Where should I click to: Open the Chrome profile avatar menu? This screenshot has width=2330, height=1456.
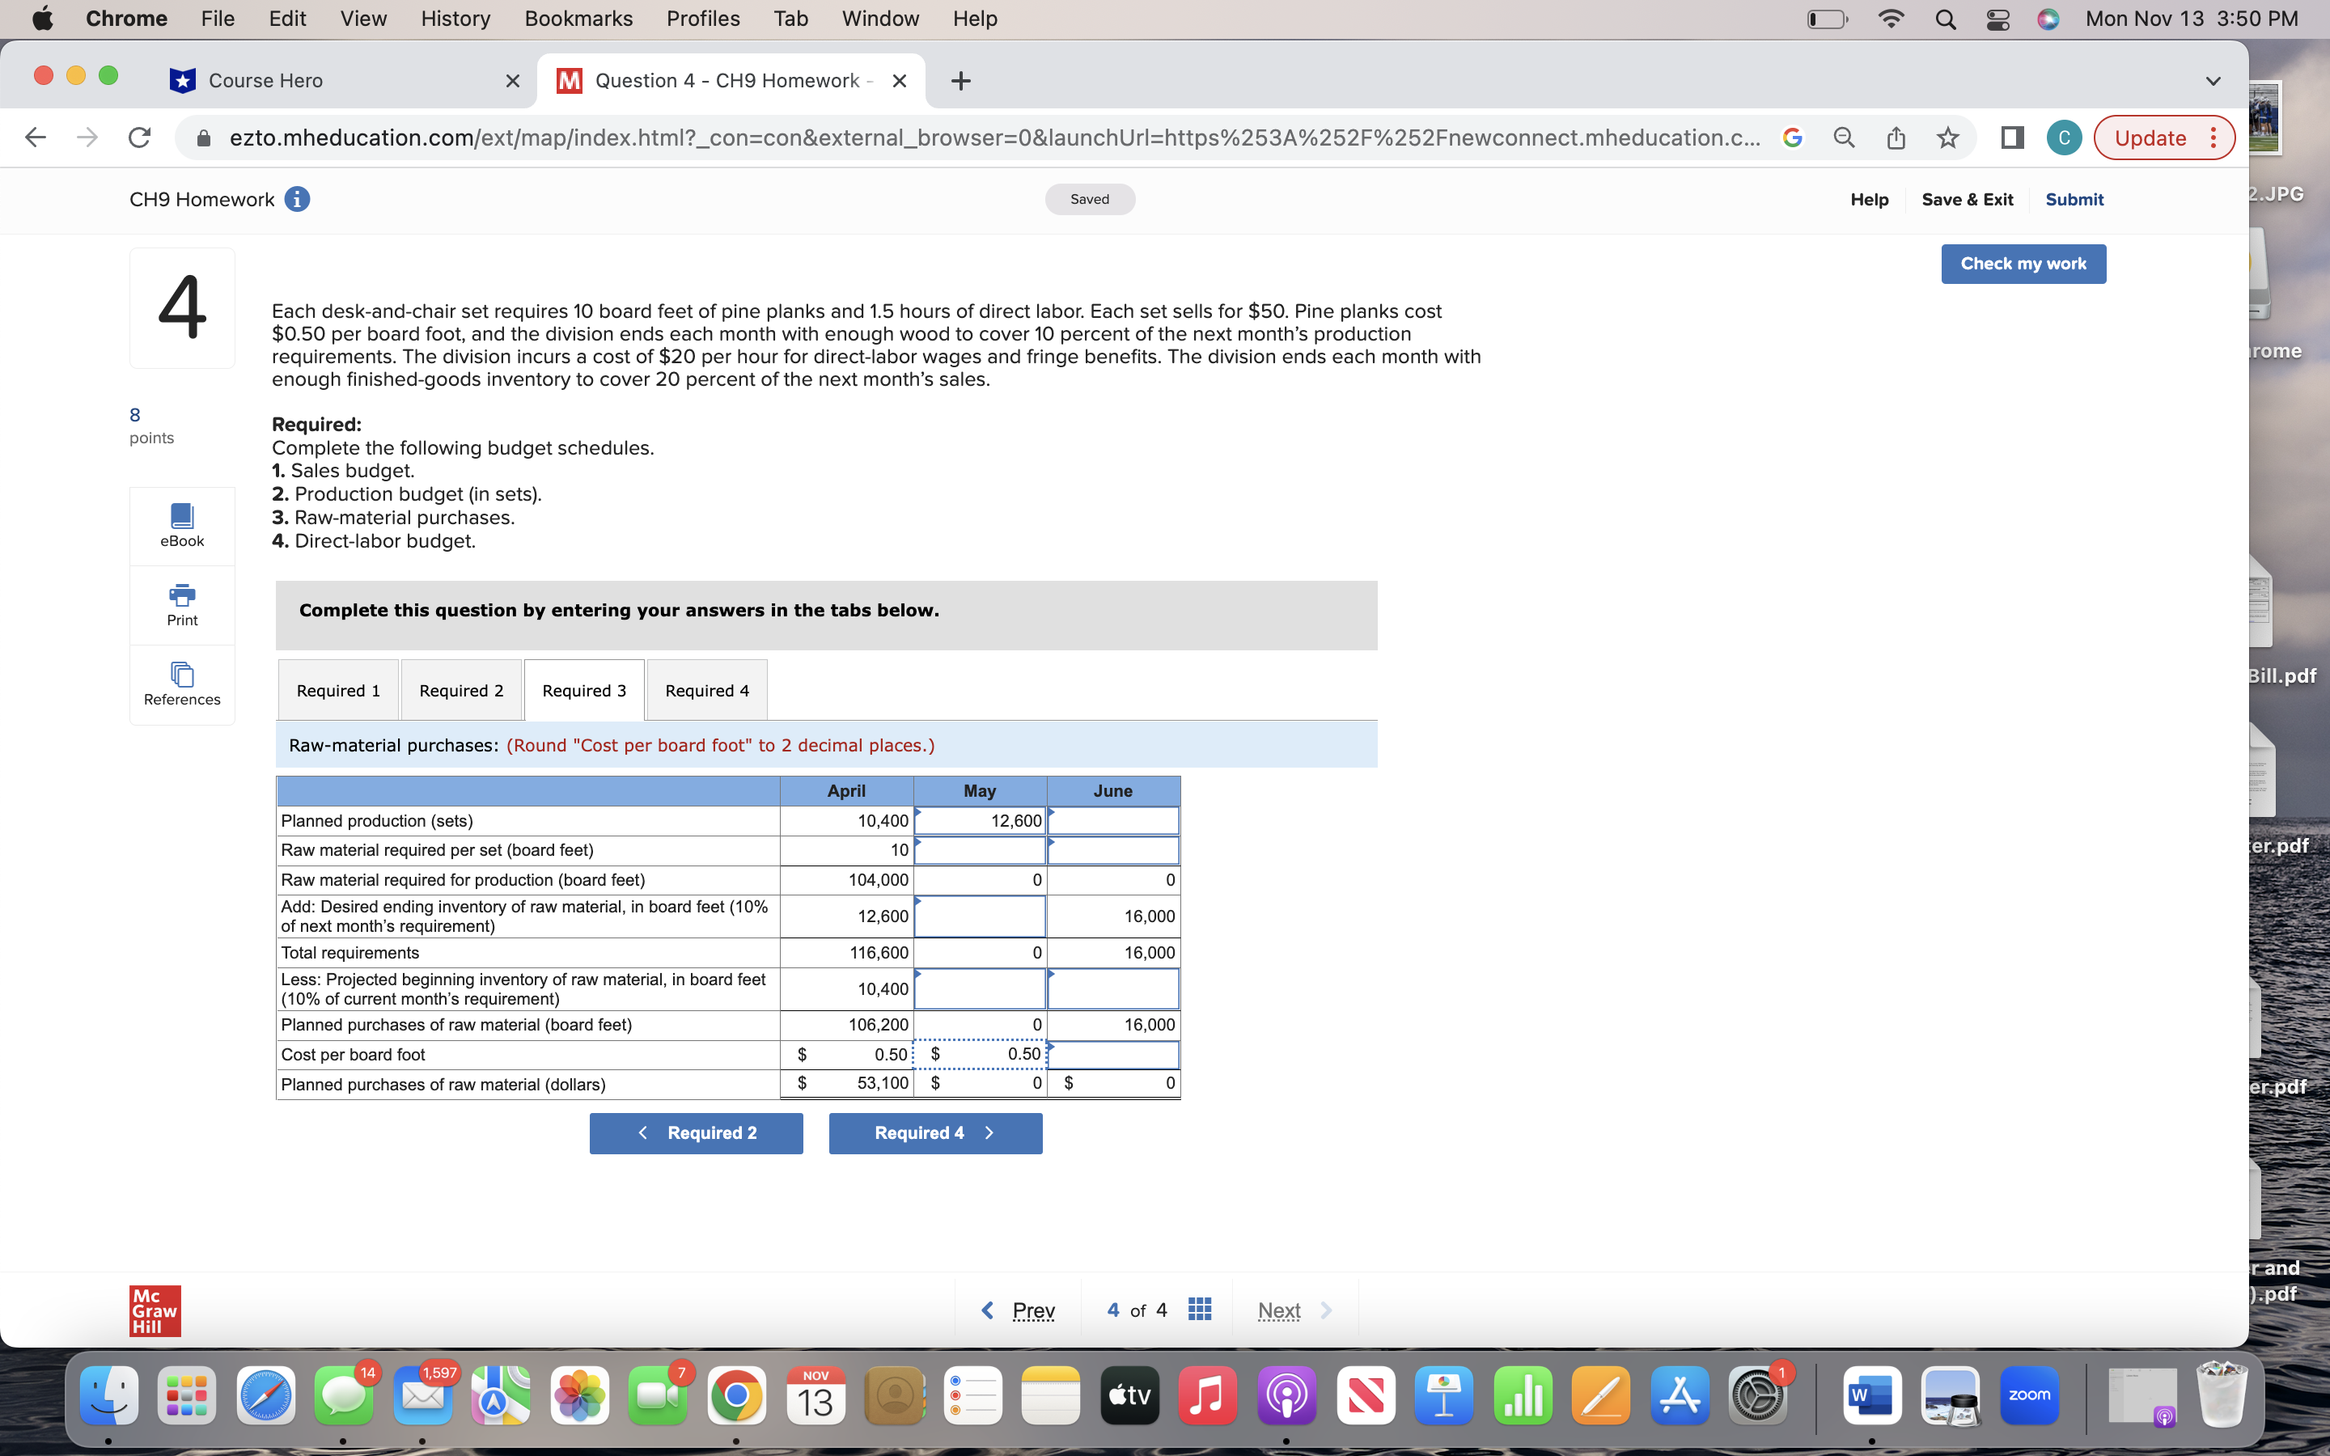pos(2065,137)
